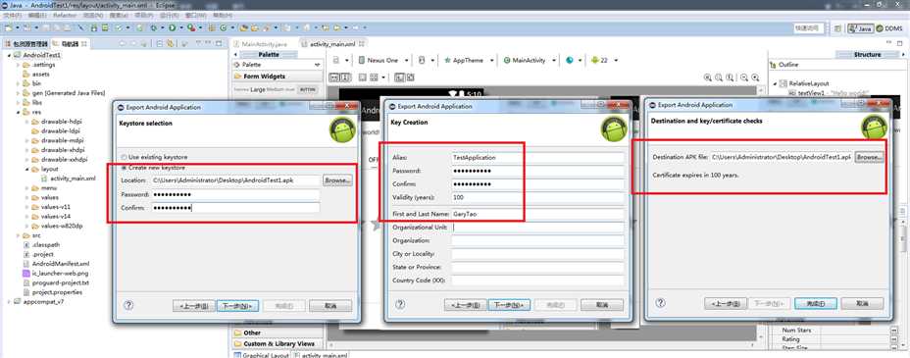Expand the appcompat_v7 project
Image resolution: width=910 pixels, height=358 pixels.
(9, 302)
